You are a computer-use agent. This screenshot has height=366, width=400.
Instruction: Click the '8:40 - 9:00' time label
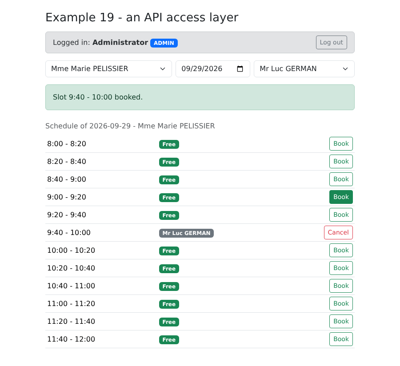tap(67, 179)
